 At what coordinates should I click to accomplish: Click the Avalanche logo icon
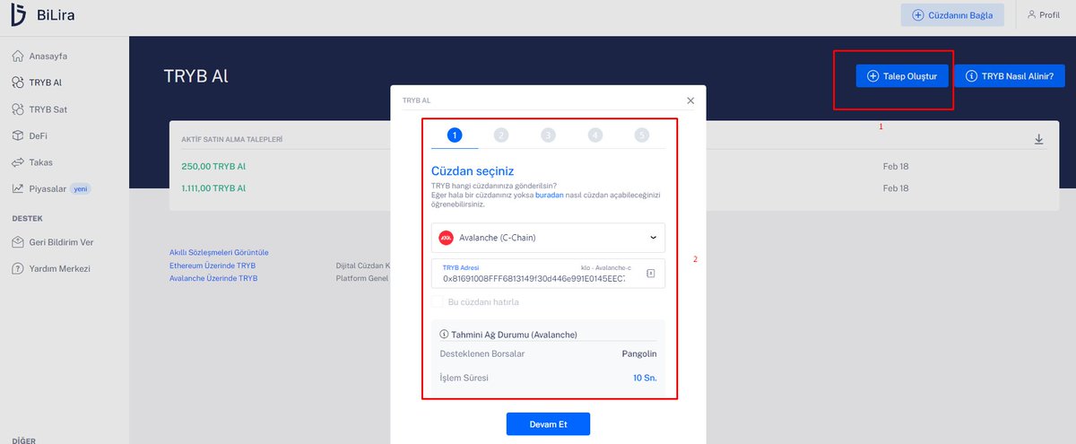(x=446, y=238)
